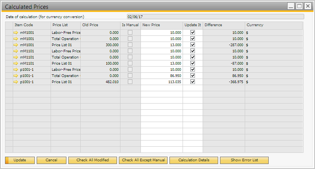Follow link arrow for mM1101 Price List 01

16,64
